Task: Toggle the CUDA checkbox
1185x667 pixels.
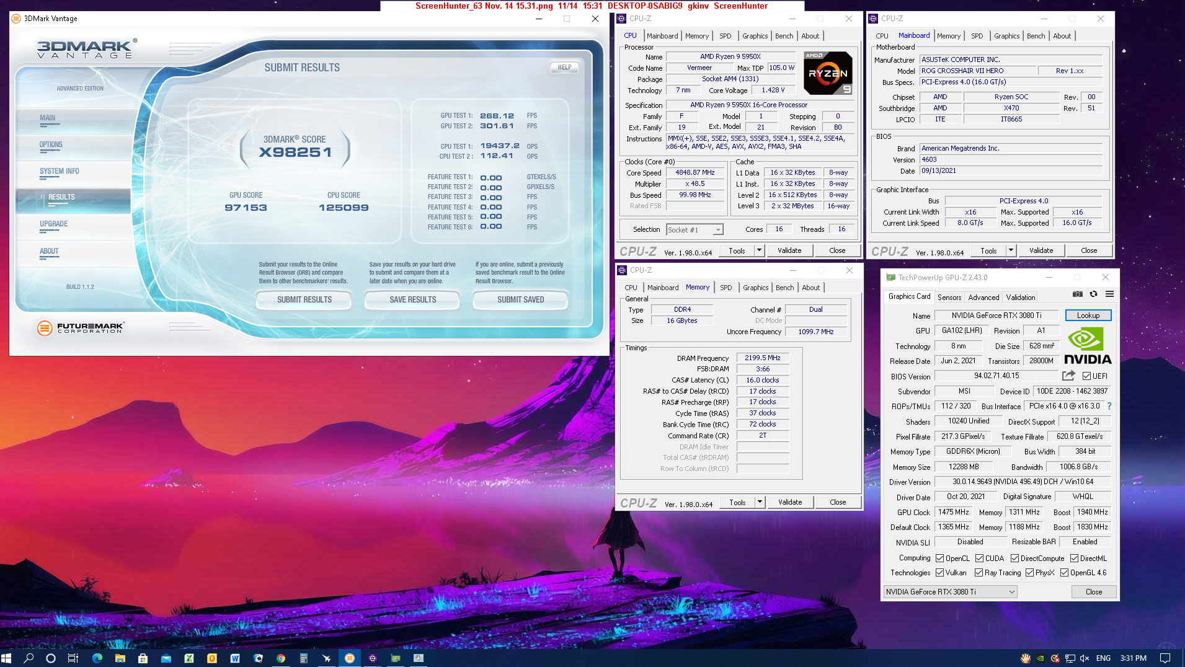Action: pos(979,559)
